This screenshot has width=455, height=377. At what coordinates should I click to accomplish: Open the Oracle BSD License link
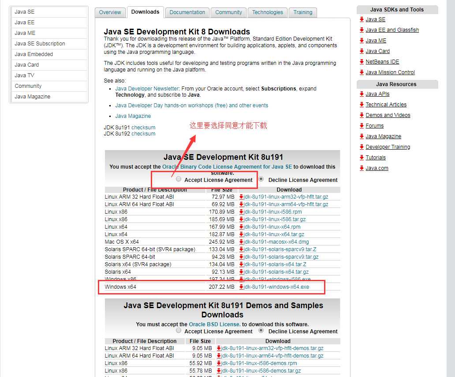(x=215, y=324)
